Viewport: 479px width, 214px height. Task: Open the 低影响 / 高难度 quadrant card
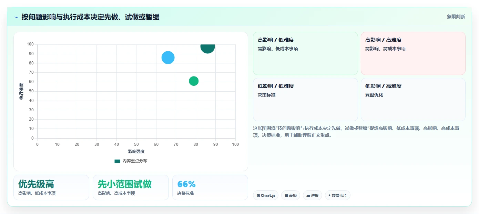coord(413,100)
